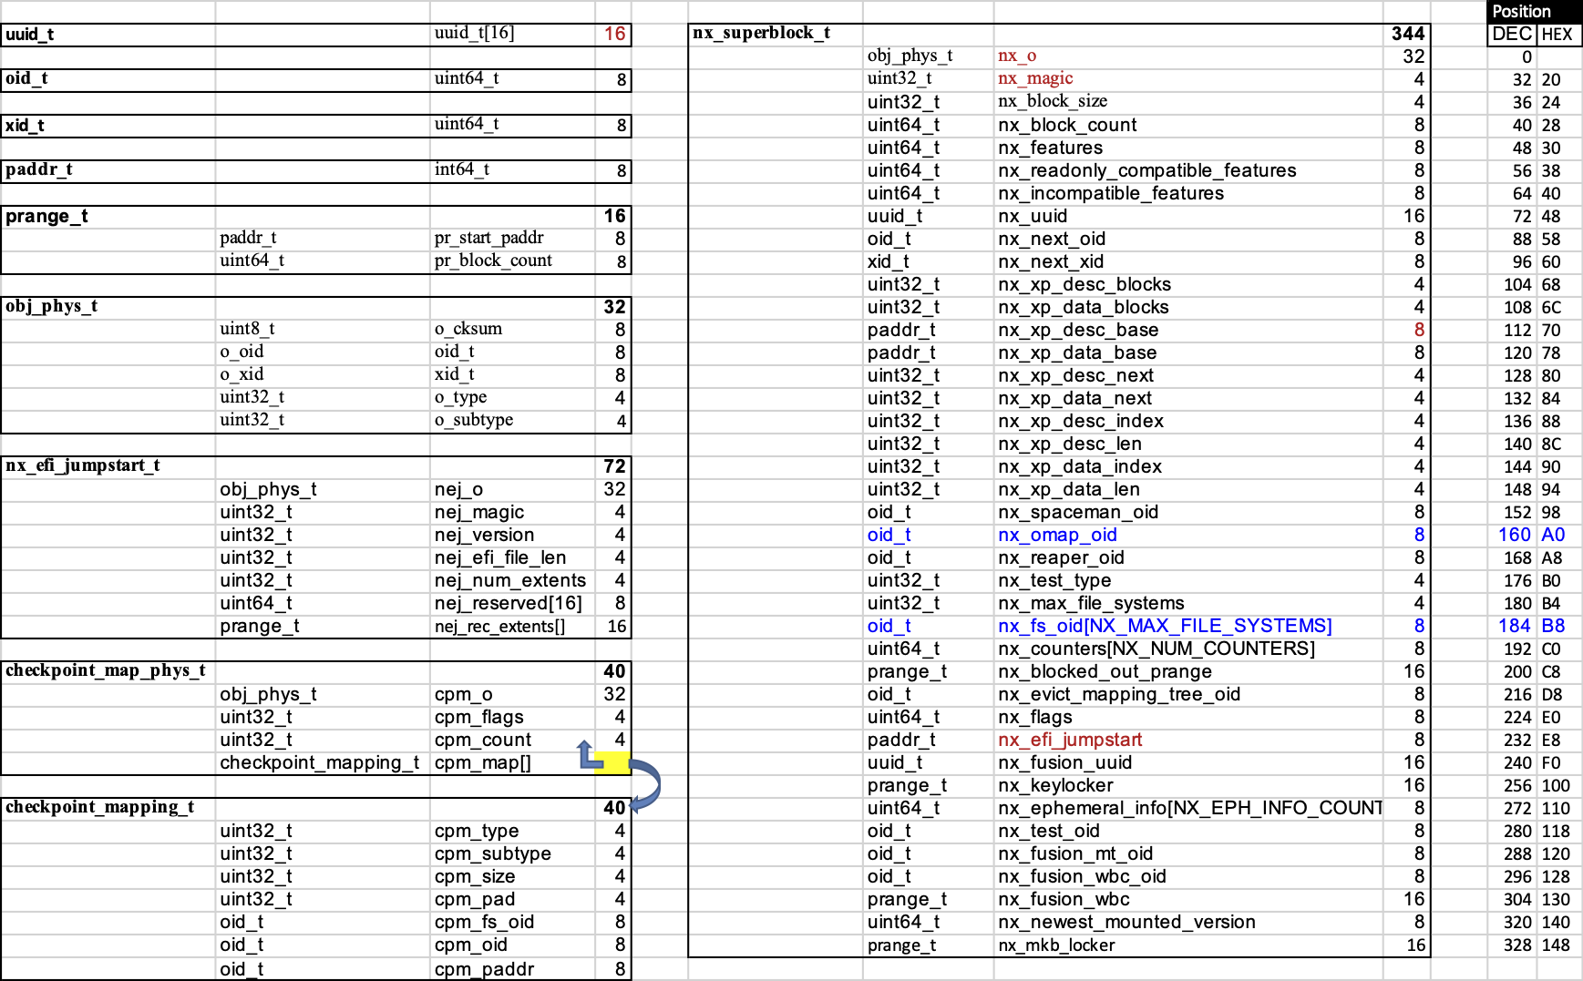Click the cpm_size field cell

pos(512,877)
